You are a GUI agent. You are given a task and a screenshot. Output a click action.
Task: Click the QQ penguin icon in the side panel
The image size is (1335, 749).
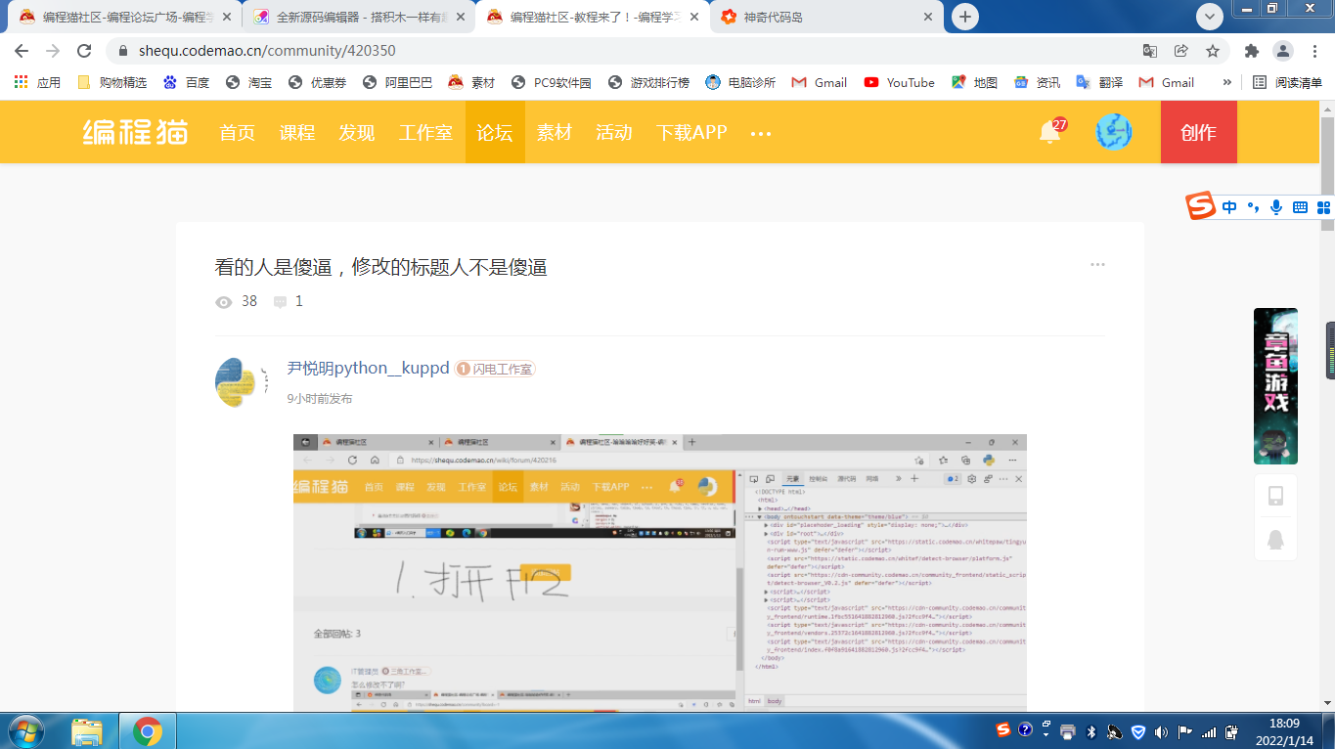point(1275,539)
